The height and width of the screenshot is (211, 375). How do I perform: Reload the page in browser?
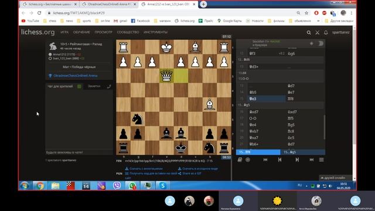(x=39, y=13)
